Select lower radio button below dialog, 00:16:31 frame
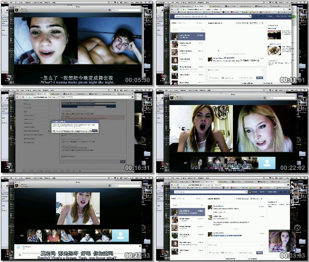Screen dimensions: 309x262 (62, 135)
